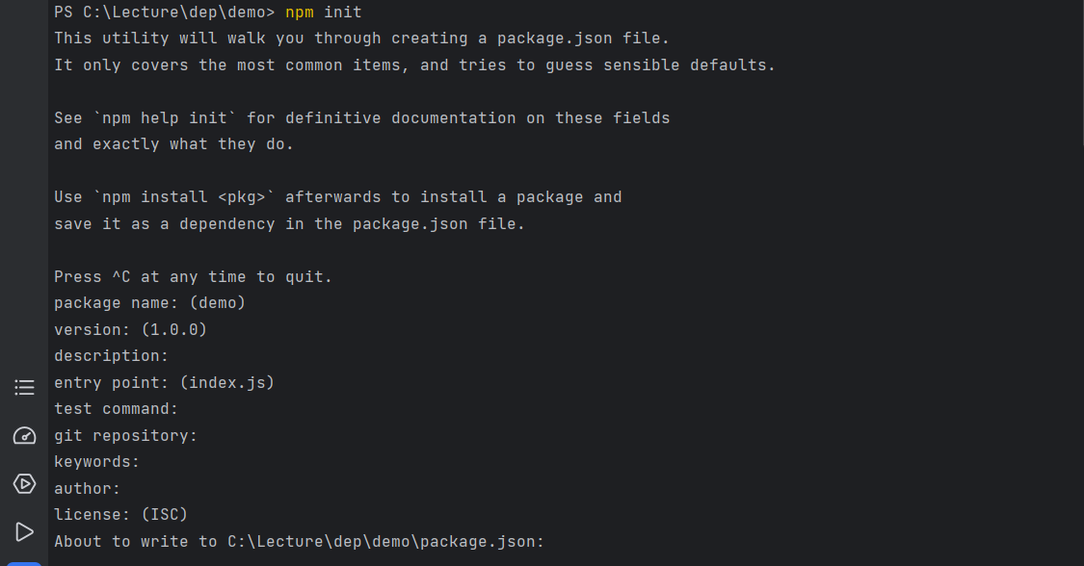Open the Services hexagon play icon
Viewport: 1084px width, 566px height.
pyautogui.click(x=24, y=484)
